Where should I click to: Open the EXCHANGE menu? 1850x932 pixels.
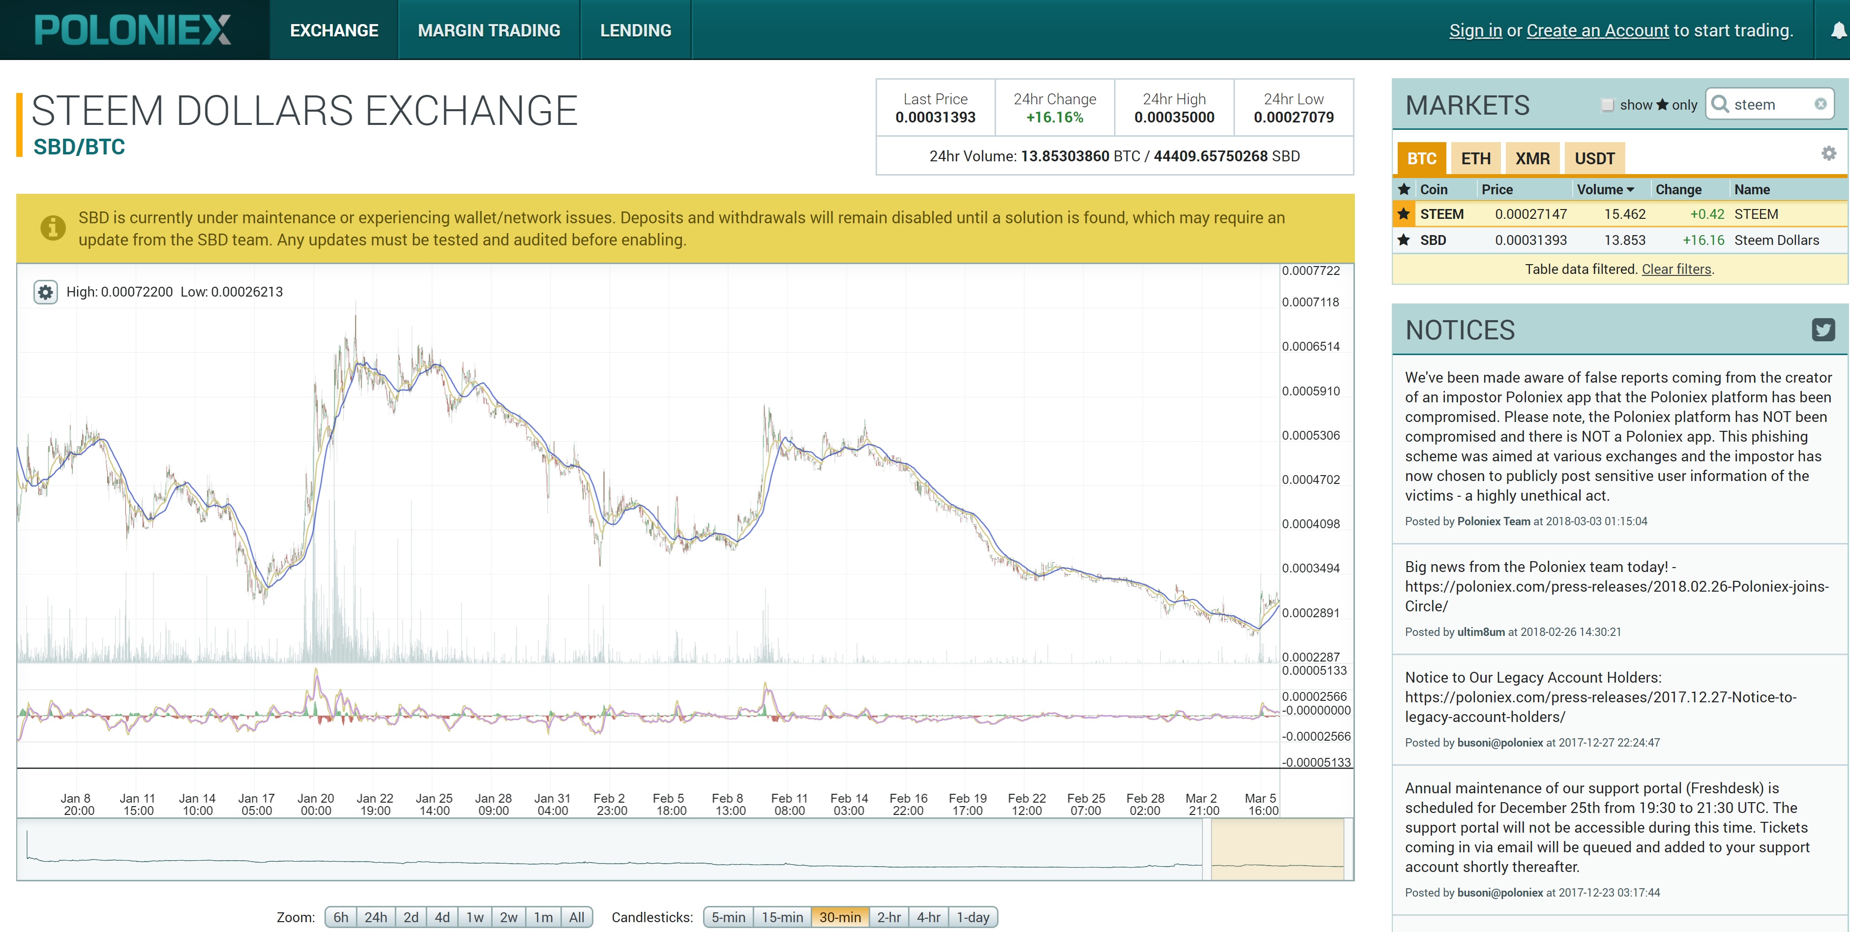point(334,30)
